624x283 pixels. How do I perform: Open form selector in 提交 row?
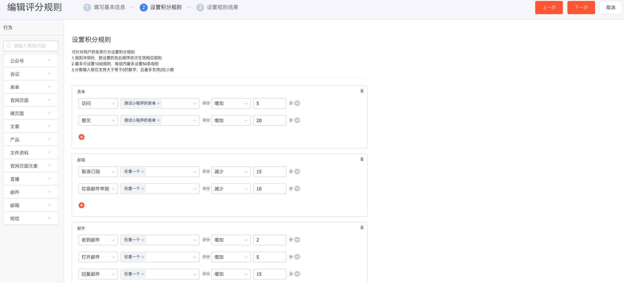pos(160,120)
